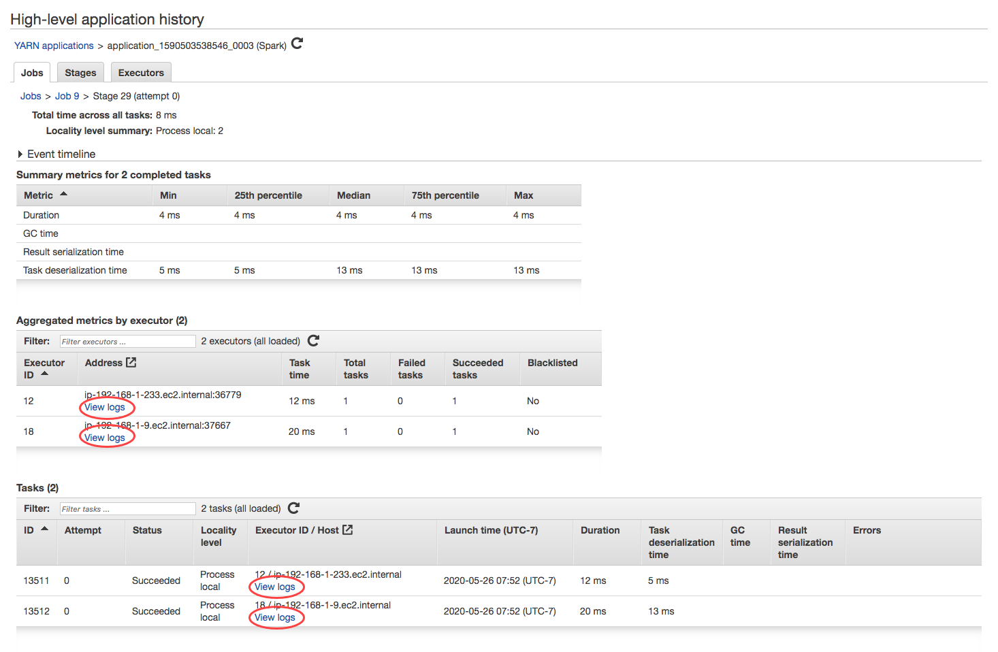
Task: View logs for task 13511
Action: click(x=275, y=587)
